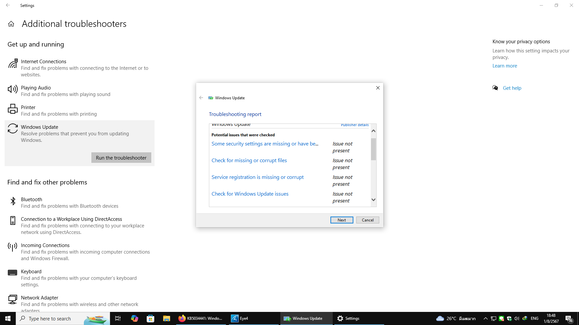Switch to Windows Update taskbar window

tap(306, 318)
